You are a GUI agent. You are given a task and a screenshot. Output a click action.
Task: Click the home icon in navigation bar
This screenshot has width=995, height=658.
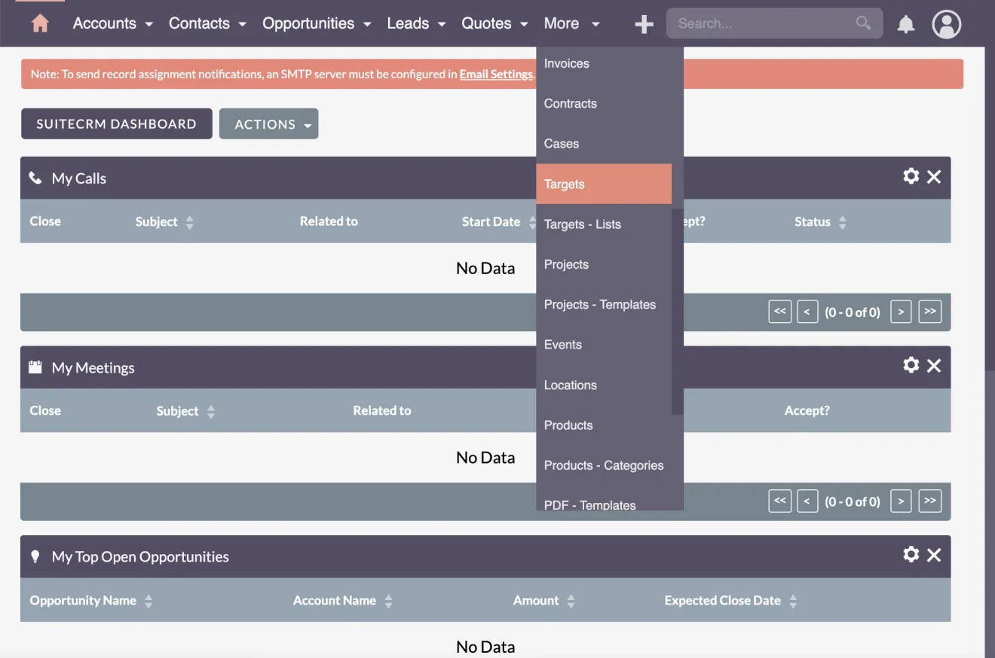(39, 23)
